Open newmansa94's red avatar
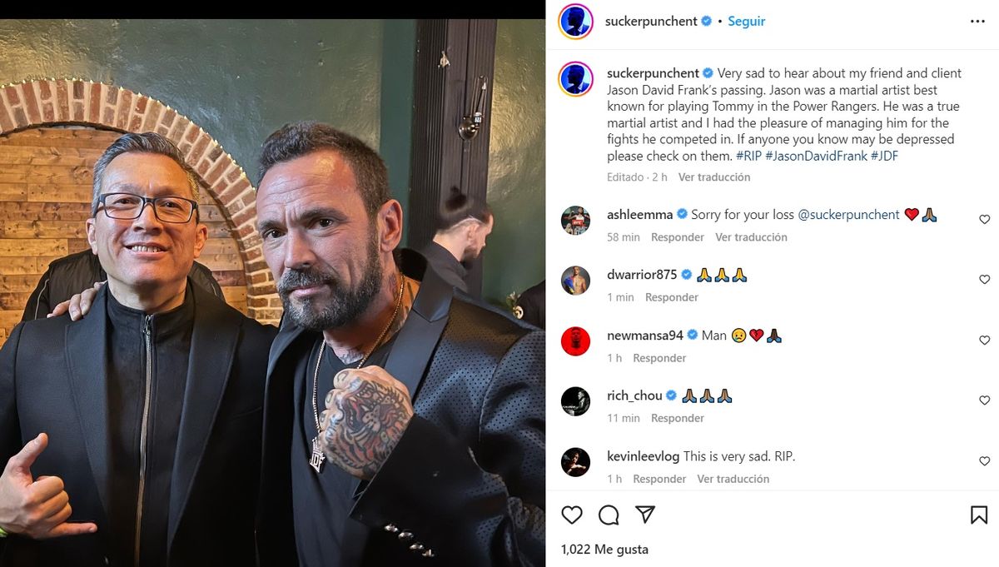 (x=575, y=341)
